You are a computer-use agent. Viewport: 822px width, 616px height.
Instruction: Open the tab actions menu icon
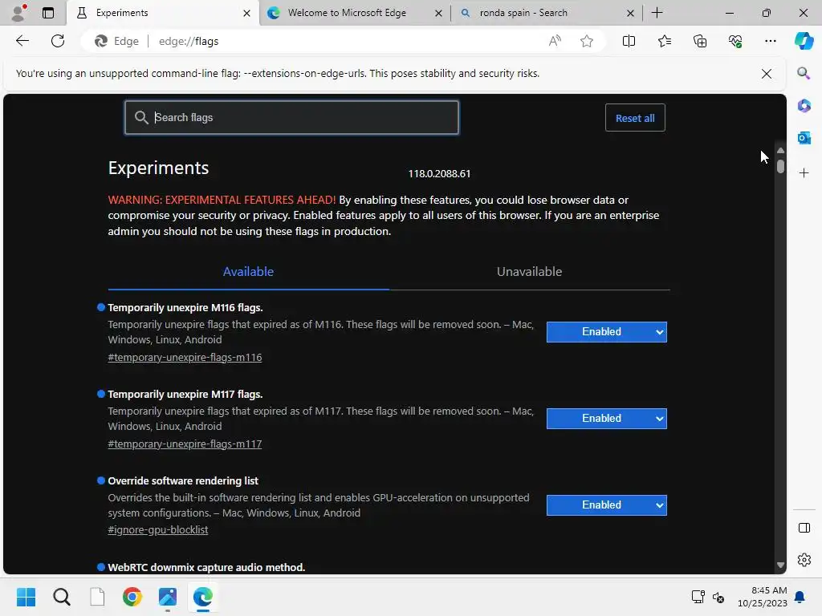48,13
